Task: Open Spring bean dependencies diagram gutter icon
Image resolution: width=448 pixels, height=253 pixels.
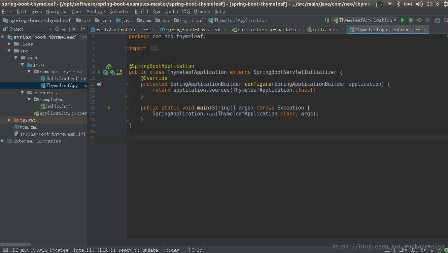Action: click(119, 72)
